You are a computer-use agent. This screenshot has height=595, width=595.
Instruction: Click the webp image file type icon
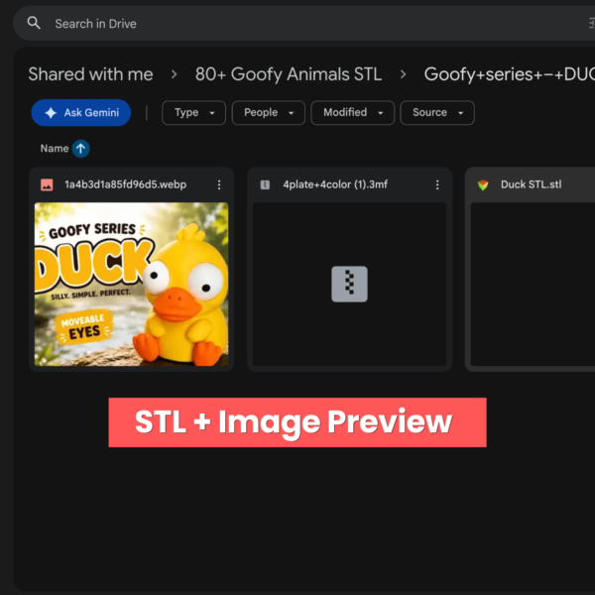[x=47, y=184]
